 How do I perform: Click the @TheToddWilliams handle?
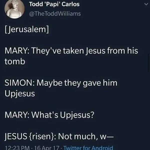[55, 13]
